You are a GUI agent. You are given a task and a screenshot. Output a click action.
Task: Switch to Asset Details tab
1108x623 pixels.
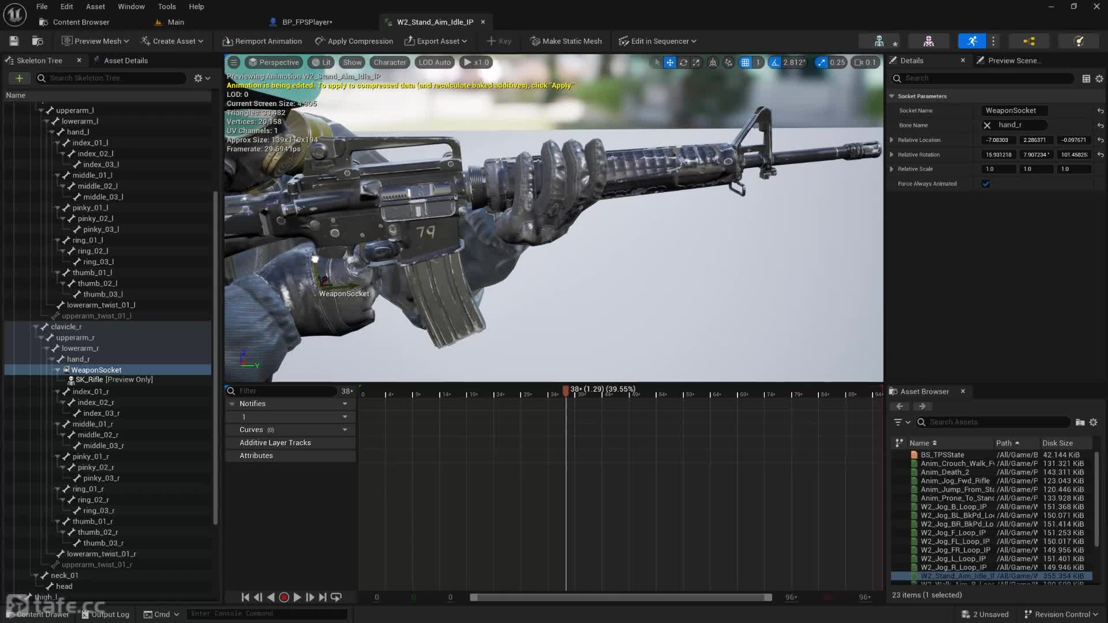(126, 61)
